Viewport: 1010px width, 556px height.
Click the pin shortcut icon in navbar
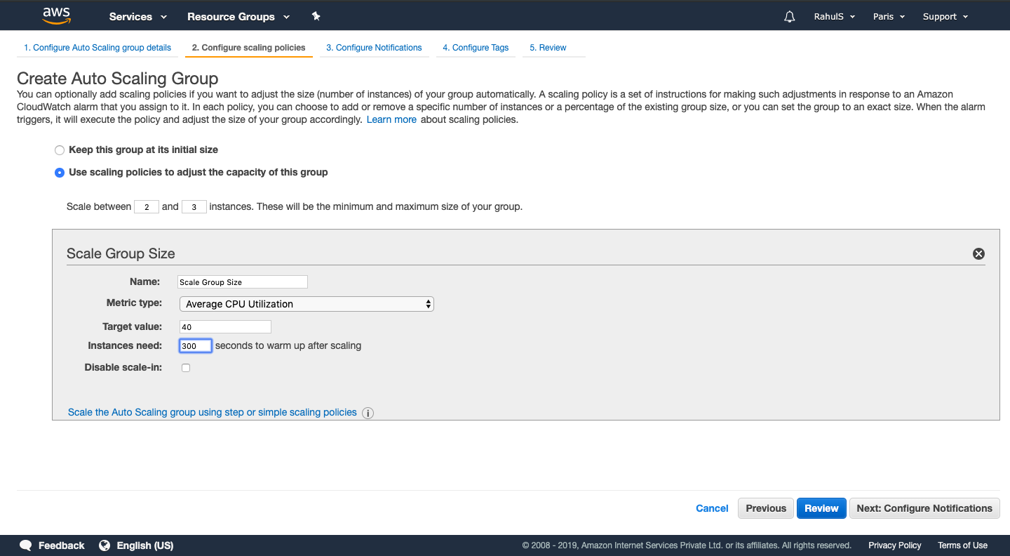(316, 15)
